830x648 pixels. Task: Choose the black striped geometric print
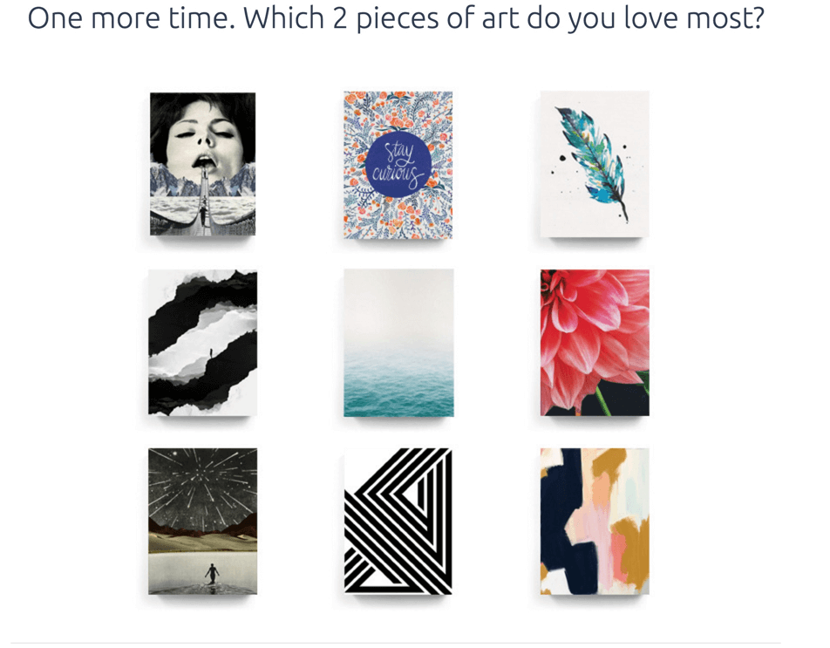point(398,521)
